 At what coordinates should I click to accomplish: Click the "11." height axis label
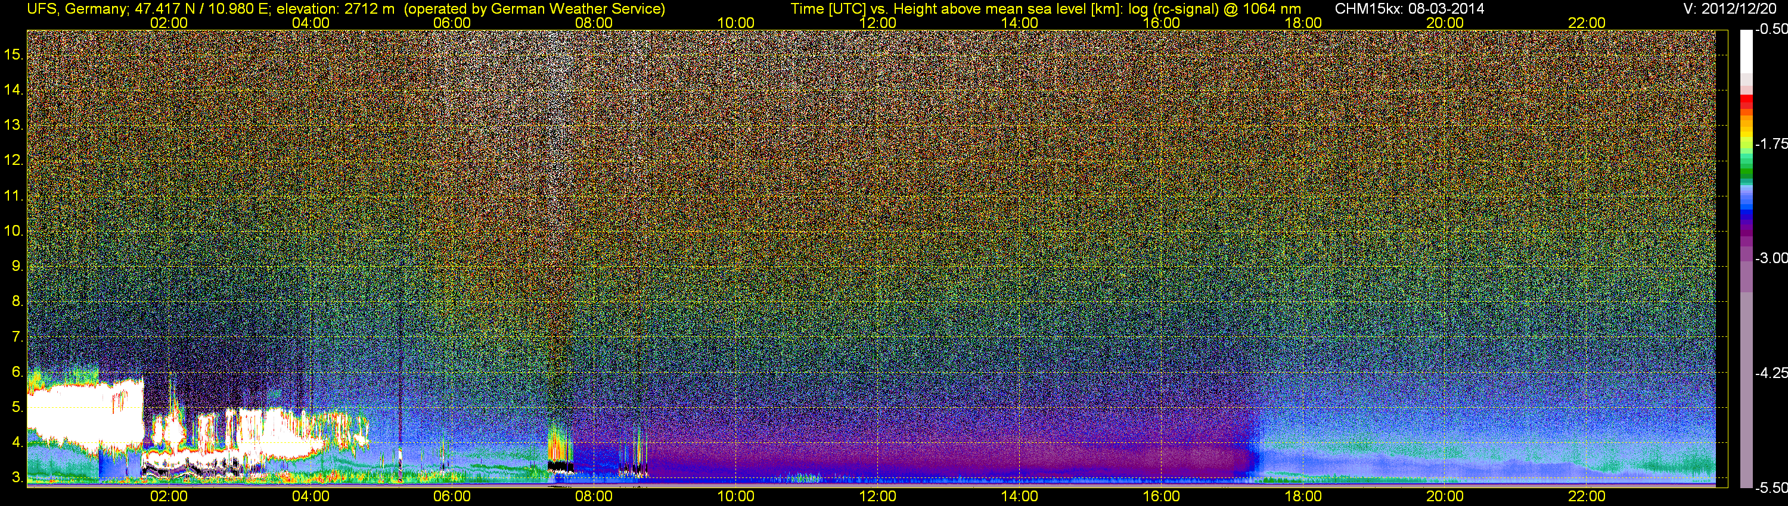click(x=14, y=195)
